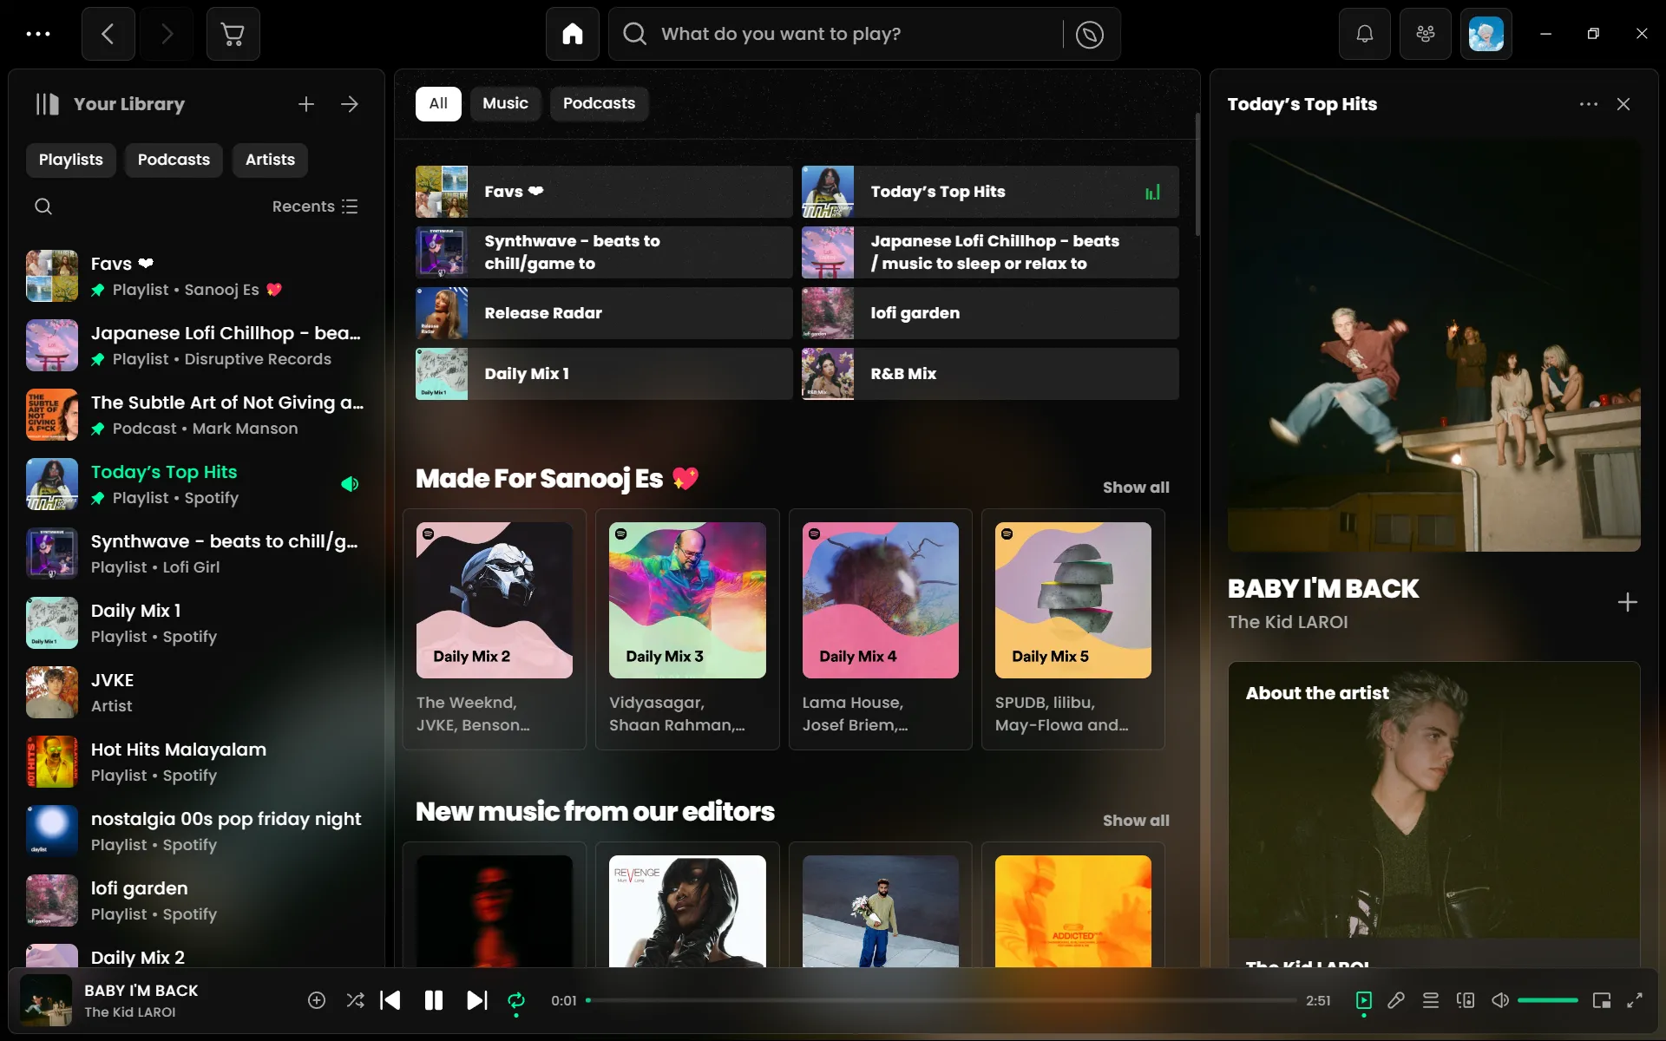Click the friend activity icon
1666x1041 pixels.
tap(1425, 34)
